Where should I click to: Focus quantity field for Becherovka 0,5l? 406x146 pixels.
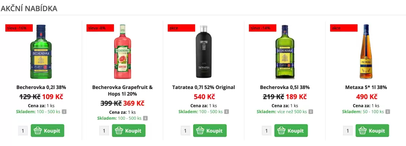(266, 131)
